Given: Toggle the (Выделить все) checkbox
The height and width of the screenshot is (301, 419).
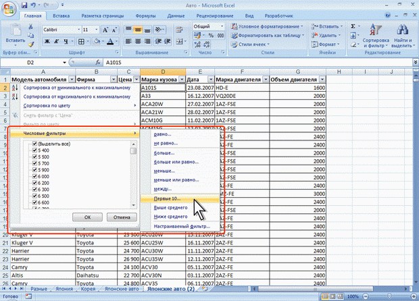Looking at the screenshot, I should (x=34, y=144).
